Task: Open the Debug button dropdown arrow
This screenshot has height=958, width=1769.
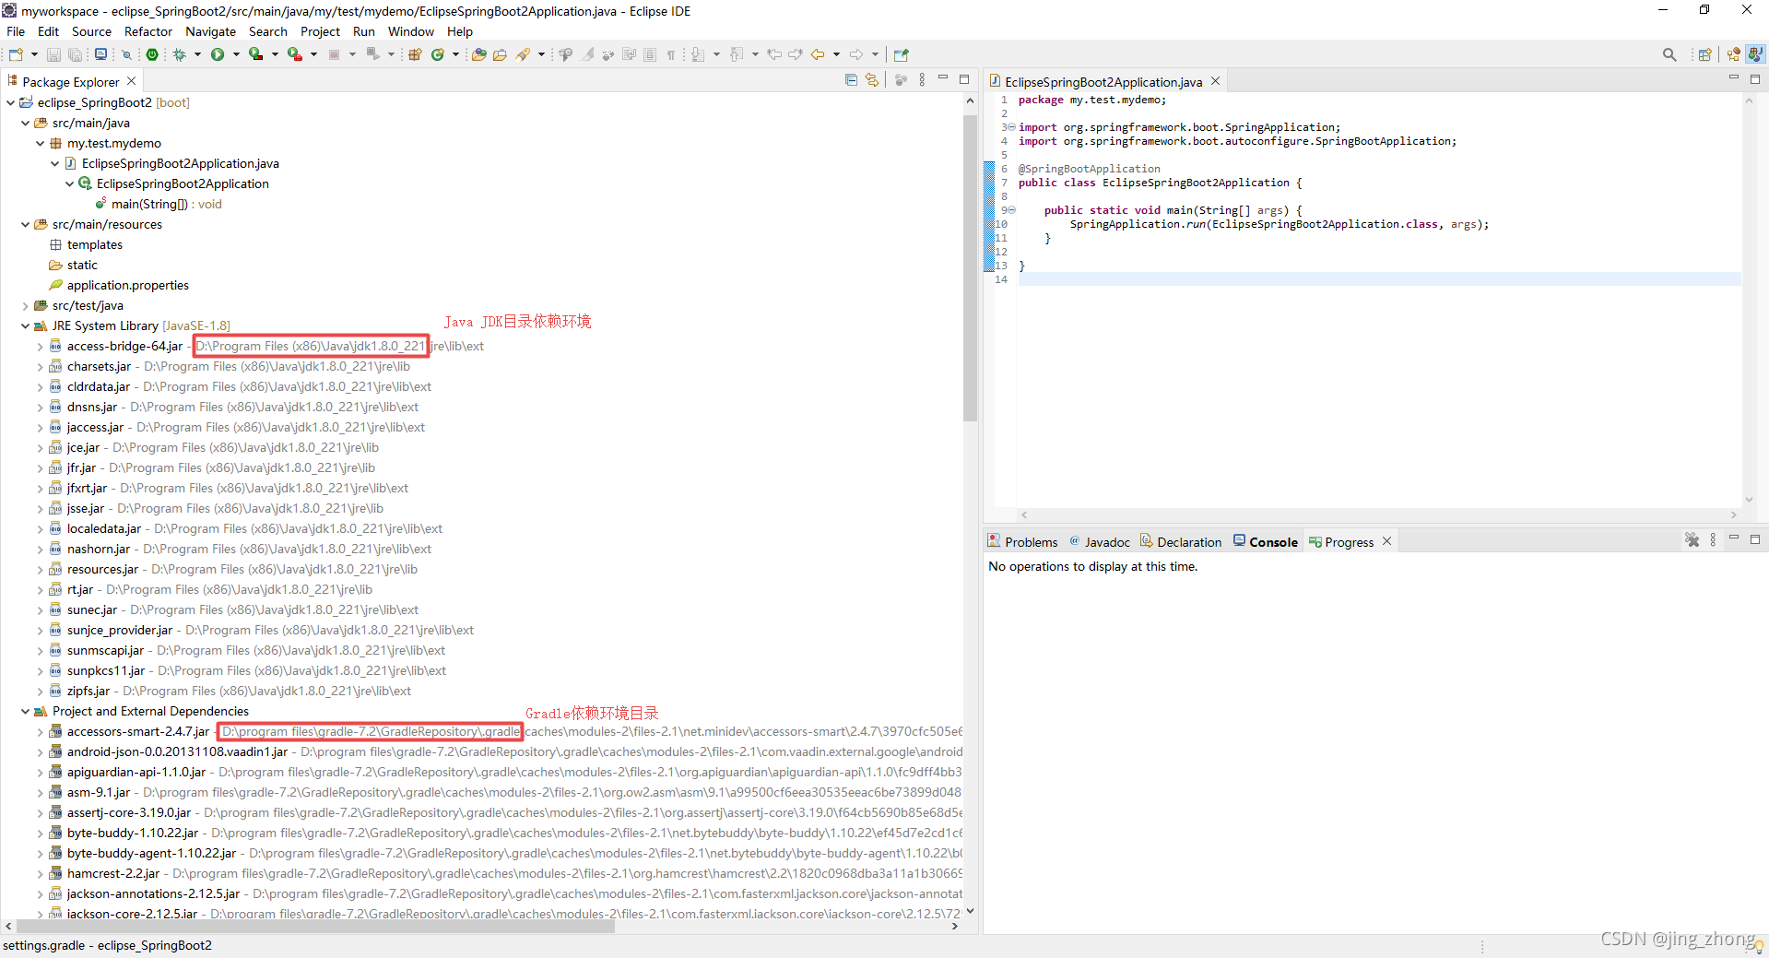Action: 197,54
